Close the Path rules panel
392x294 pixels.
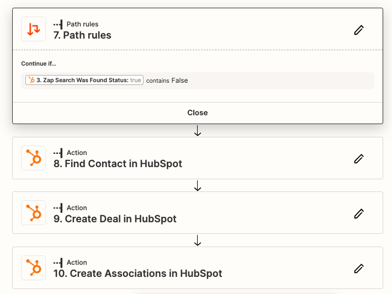pos(197,113)
